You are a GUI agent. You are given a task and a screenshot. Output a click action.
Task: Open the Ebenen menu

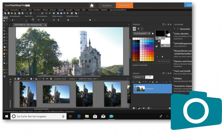click(53, 10)
